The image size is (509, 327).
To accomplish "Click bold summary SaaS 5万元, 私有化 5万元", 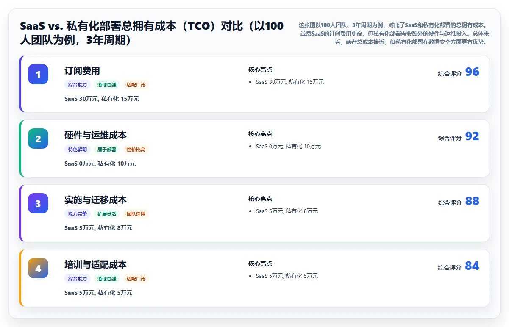I will [98, 293].
